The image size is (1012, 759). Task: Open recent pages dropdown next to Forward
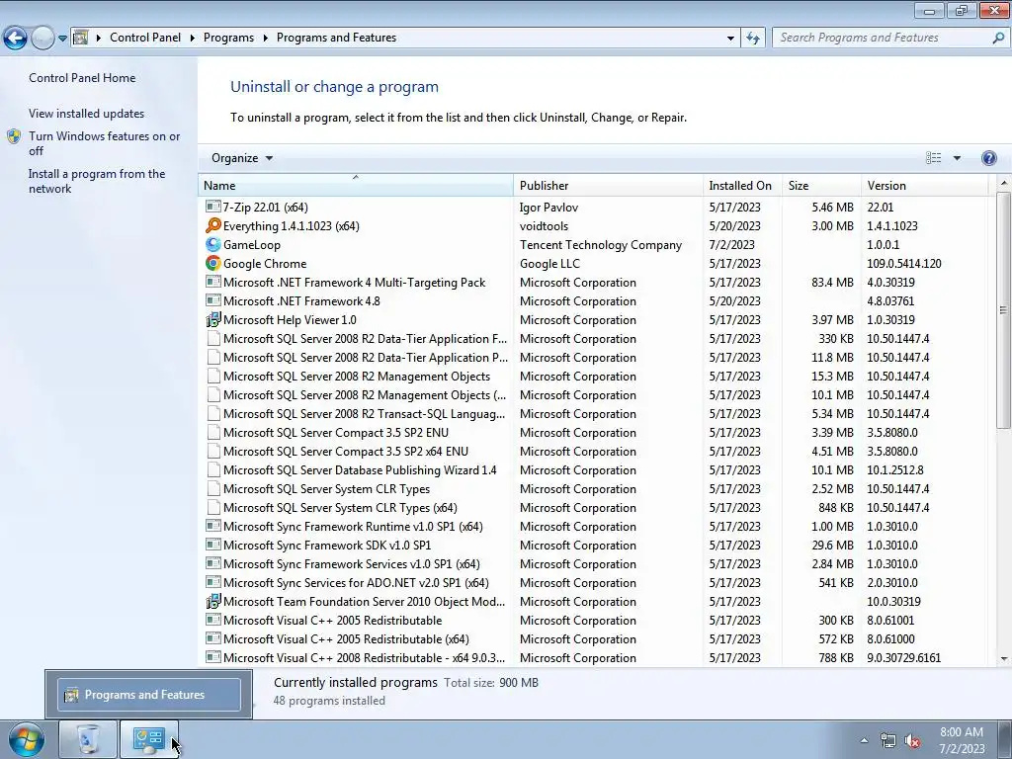62,39
